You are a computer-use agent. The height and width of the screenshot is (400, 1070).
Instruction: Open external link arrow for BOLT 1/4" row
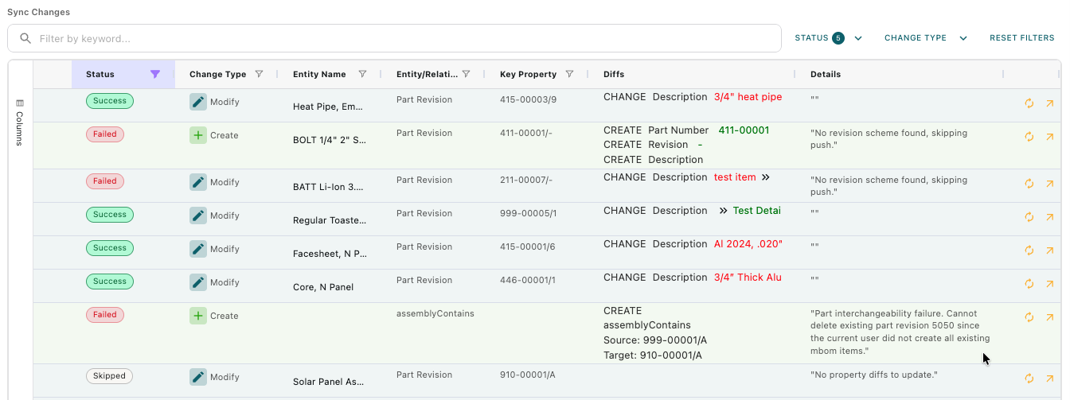(1050, 137)
